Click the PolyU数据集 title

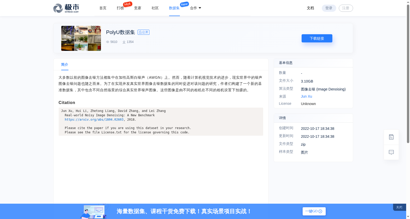tap(120, 32)
